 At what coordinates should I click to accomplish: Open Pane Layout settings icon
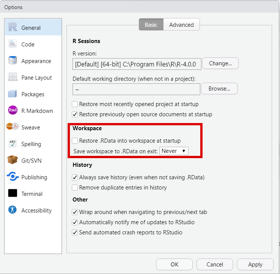click(x=13, y=77)
